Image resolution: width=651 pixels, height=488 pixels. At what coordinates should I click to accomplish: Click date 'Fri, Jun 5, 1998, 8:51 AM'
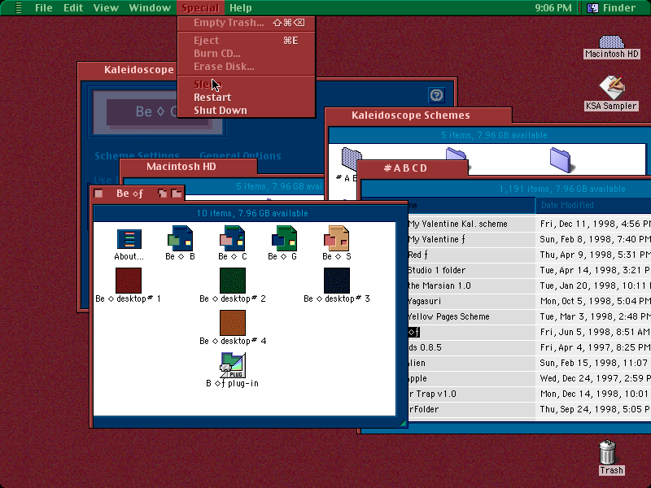(595, 333)
